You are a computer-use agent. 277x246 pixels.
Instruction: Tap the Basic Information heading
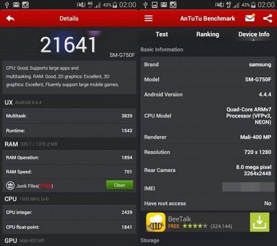[x=161, y=50]
